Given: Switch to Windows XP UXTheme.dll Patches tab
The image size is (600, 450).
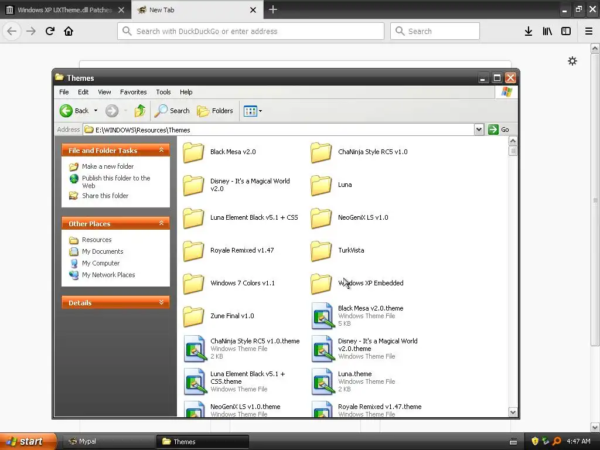Looking at the screenshot, I should (65, 10).
